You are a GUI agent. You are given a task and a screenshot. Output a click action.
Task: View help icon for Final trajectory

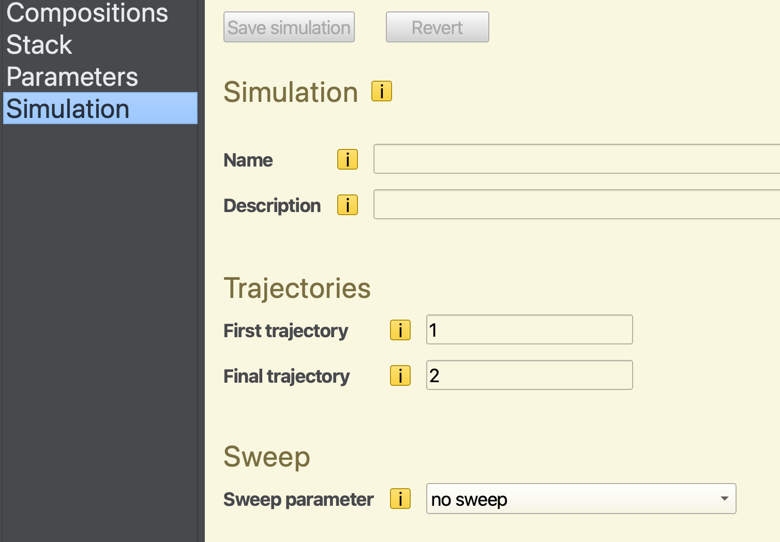click(x=400, y=375)
